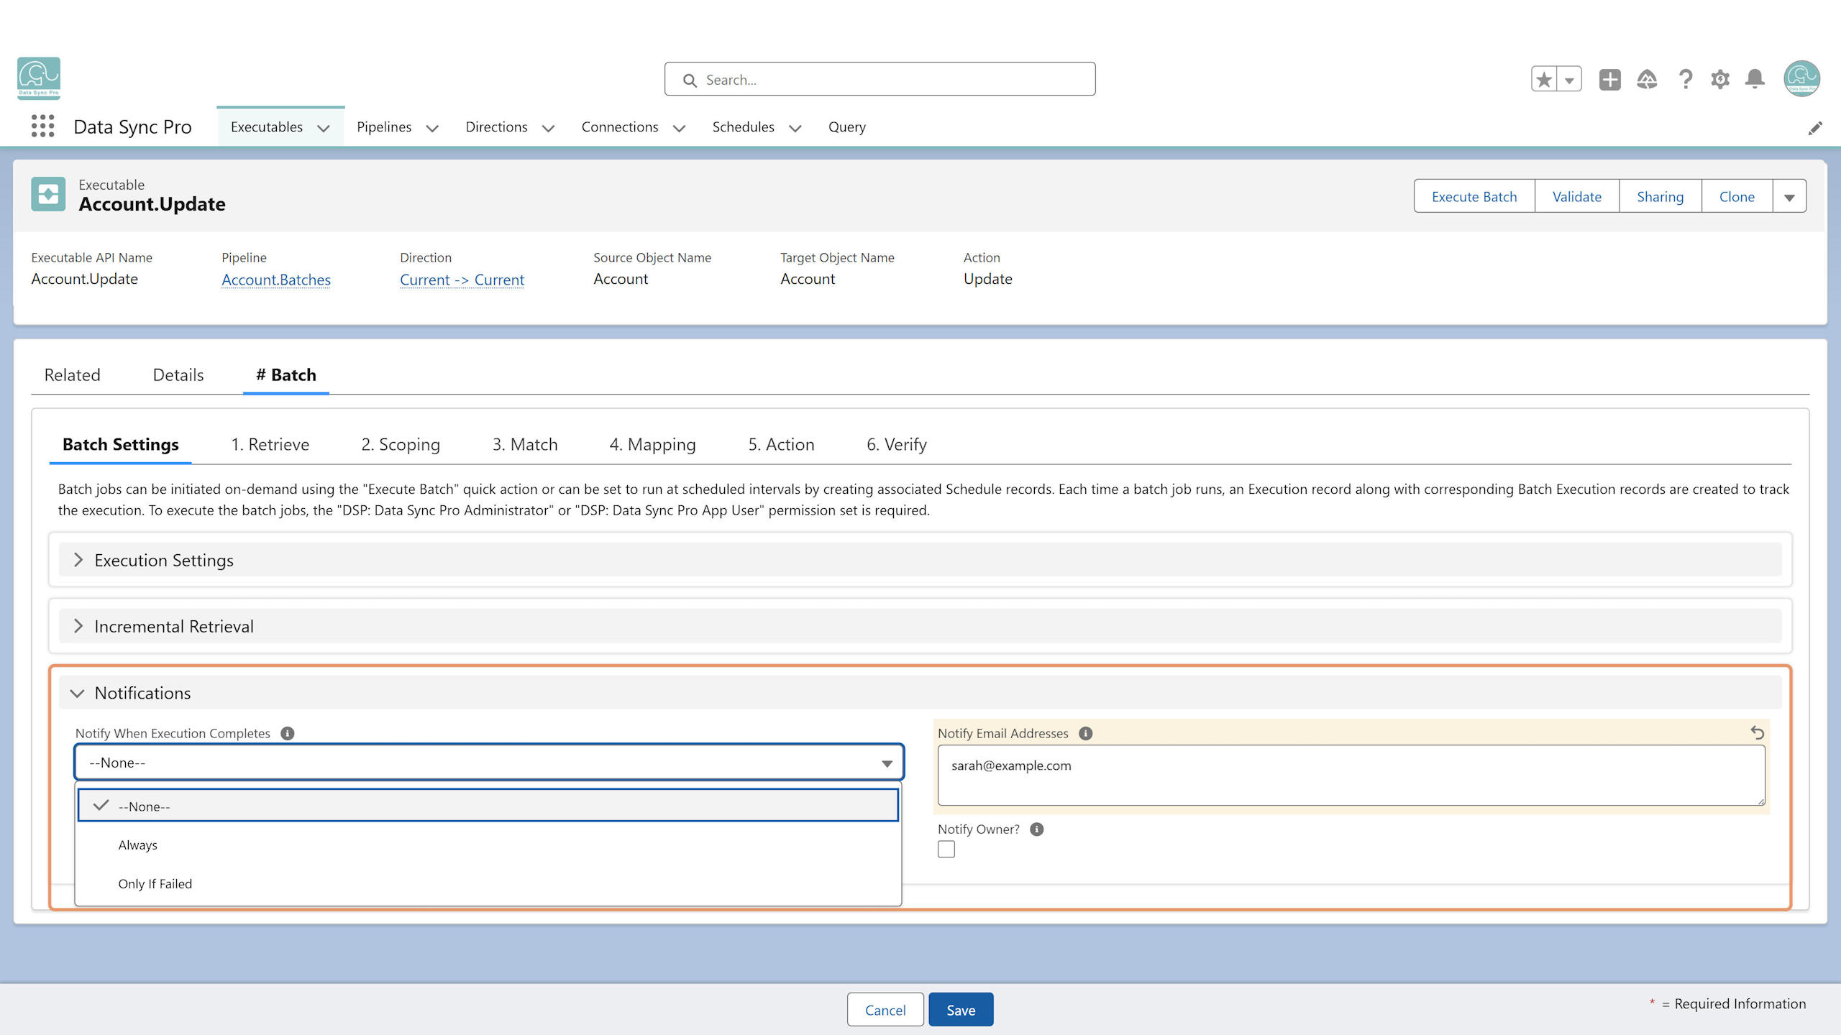Click the Execute Batch button
Image resolution: width=1841 pixels, height=1035 pixels.
tap(1474, 196)
